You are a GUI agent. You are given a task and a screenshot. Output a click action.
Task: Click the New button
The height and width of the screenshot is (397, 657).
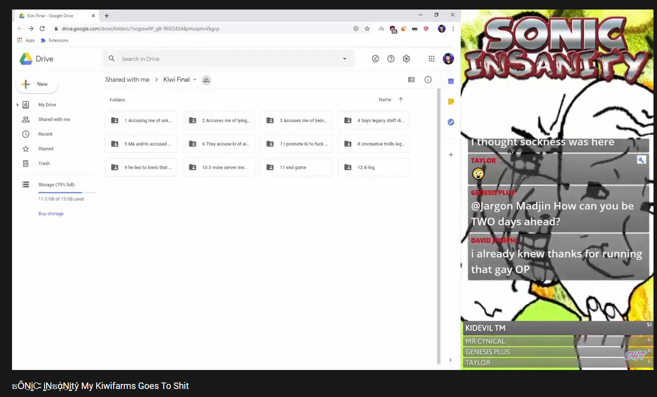click(37, 84)
